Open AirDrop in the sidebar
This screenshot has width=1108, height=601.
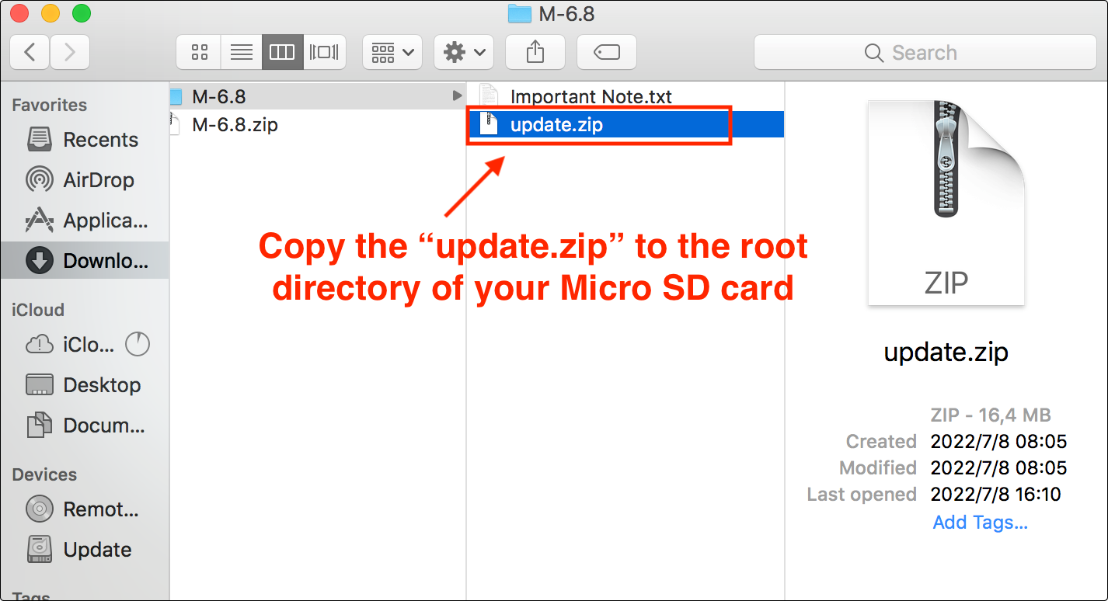pos(85,180)
